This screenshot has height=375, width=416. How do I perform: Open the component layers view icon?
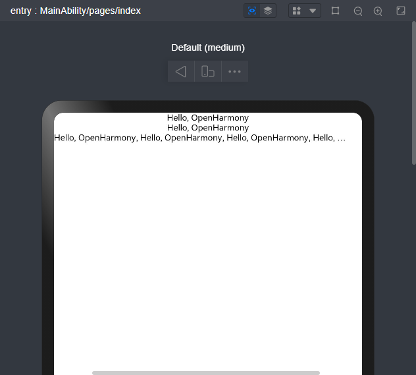268,11
